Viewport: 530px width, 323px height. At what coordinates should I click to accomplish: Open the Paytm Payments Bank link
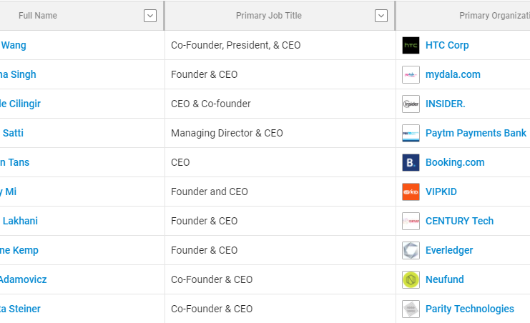tap(476, 133)
